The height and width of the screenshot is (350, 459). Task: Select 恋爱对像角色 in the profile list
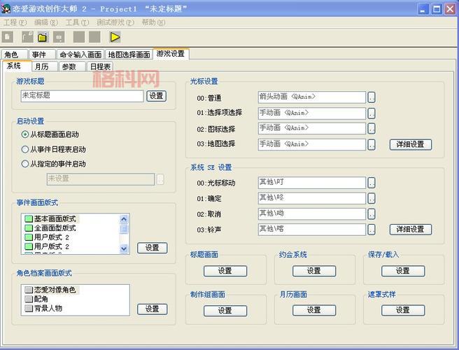(x=55, y=290)
